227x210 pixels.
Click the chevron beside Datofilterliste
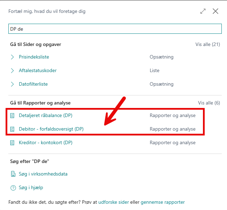13,84
